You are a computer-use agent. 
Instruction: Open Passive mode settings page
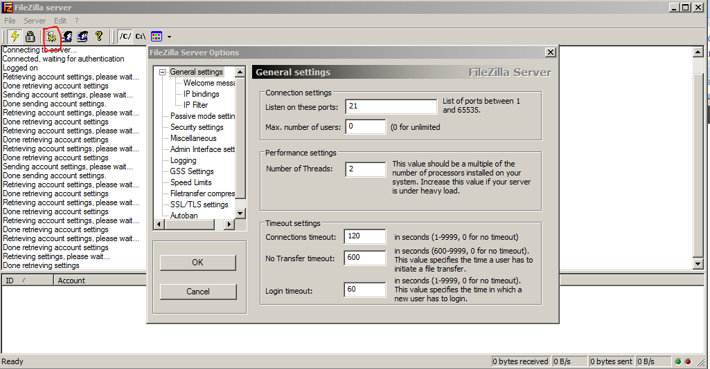202,116
